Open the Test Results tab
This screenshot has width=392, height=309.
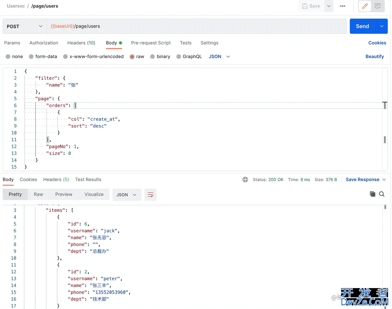[x=88, y=179]
